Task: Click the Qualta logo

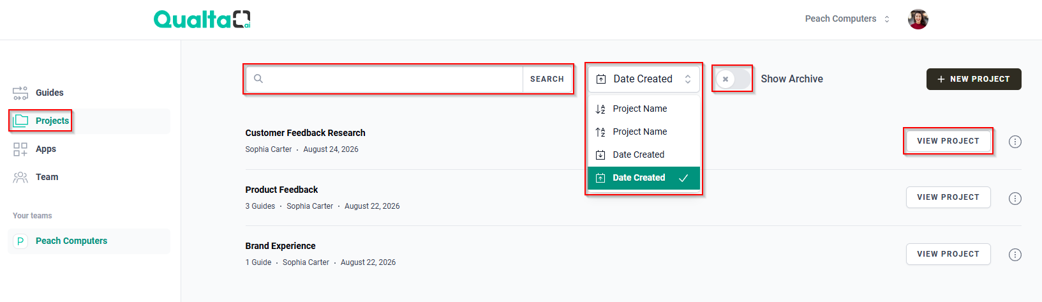Action: 202,19
